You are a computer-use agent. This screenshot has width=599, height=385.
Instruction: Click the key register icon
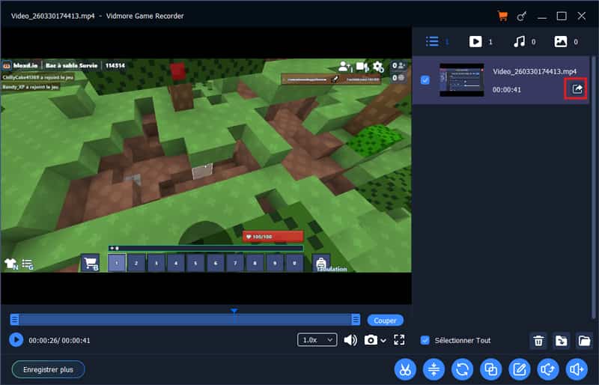click(521, 16)
